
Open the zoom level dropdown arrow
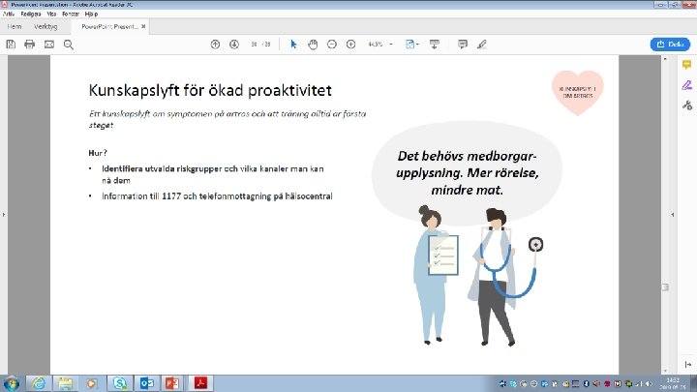[x=391, y=44]
